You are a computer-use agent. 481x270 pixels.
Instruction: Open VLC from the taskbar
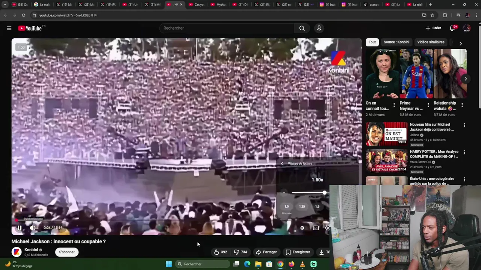click(303, 264)
